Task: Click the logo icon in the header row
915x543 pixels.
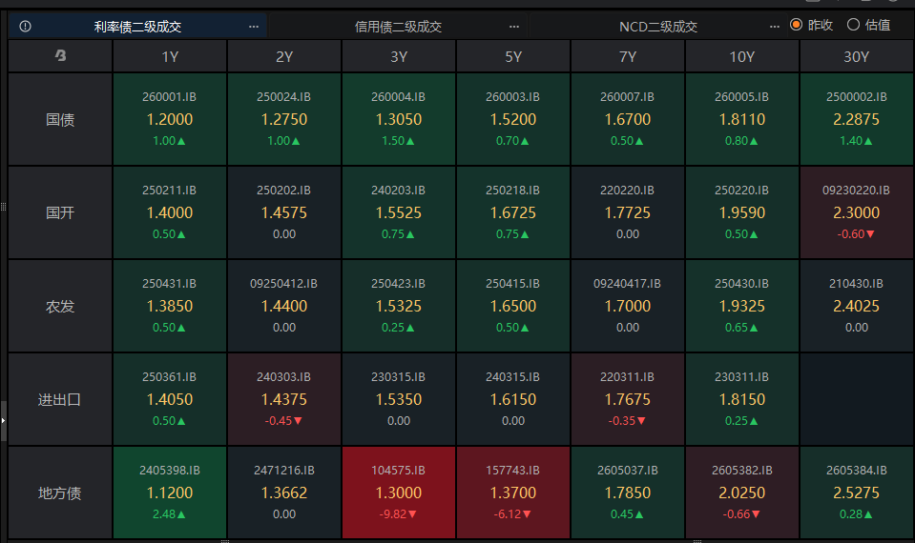Action: pyautogui.click(x=60, y=56)
